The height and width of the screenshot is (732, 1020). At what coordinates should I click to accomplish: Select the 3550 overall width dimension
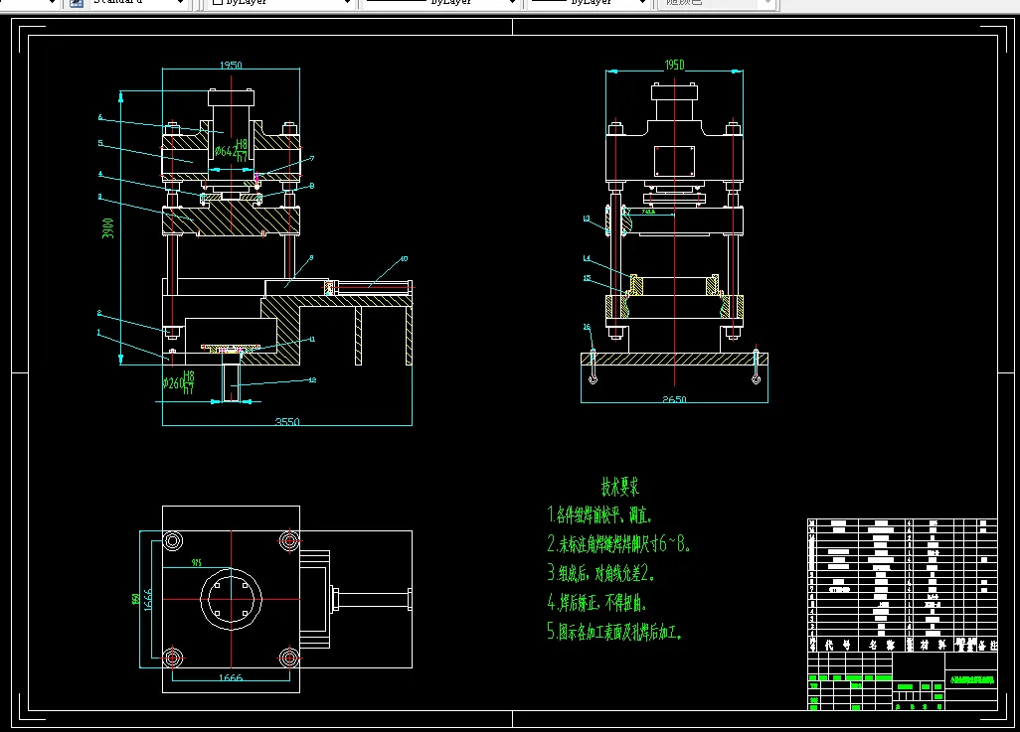click(287, 421)
